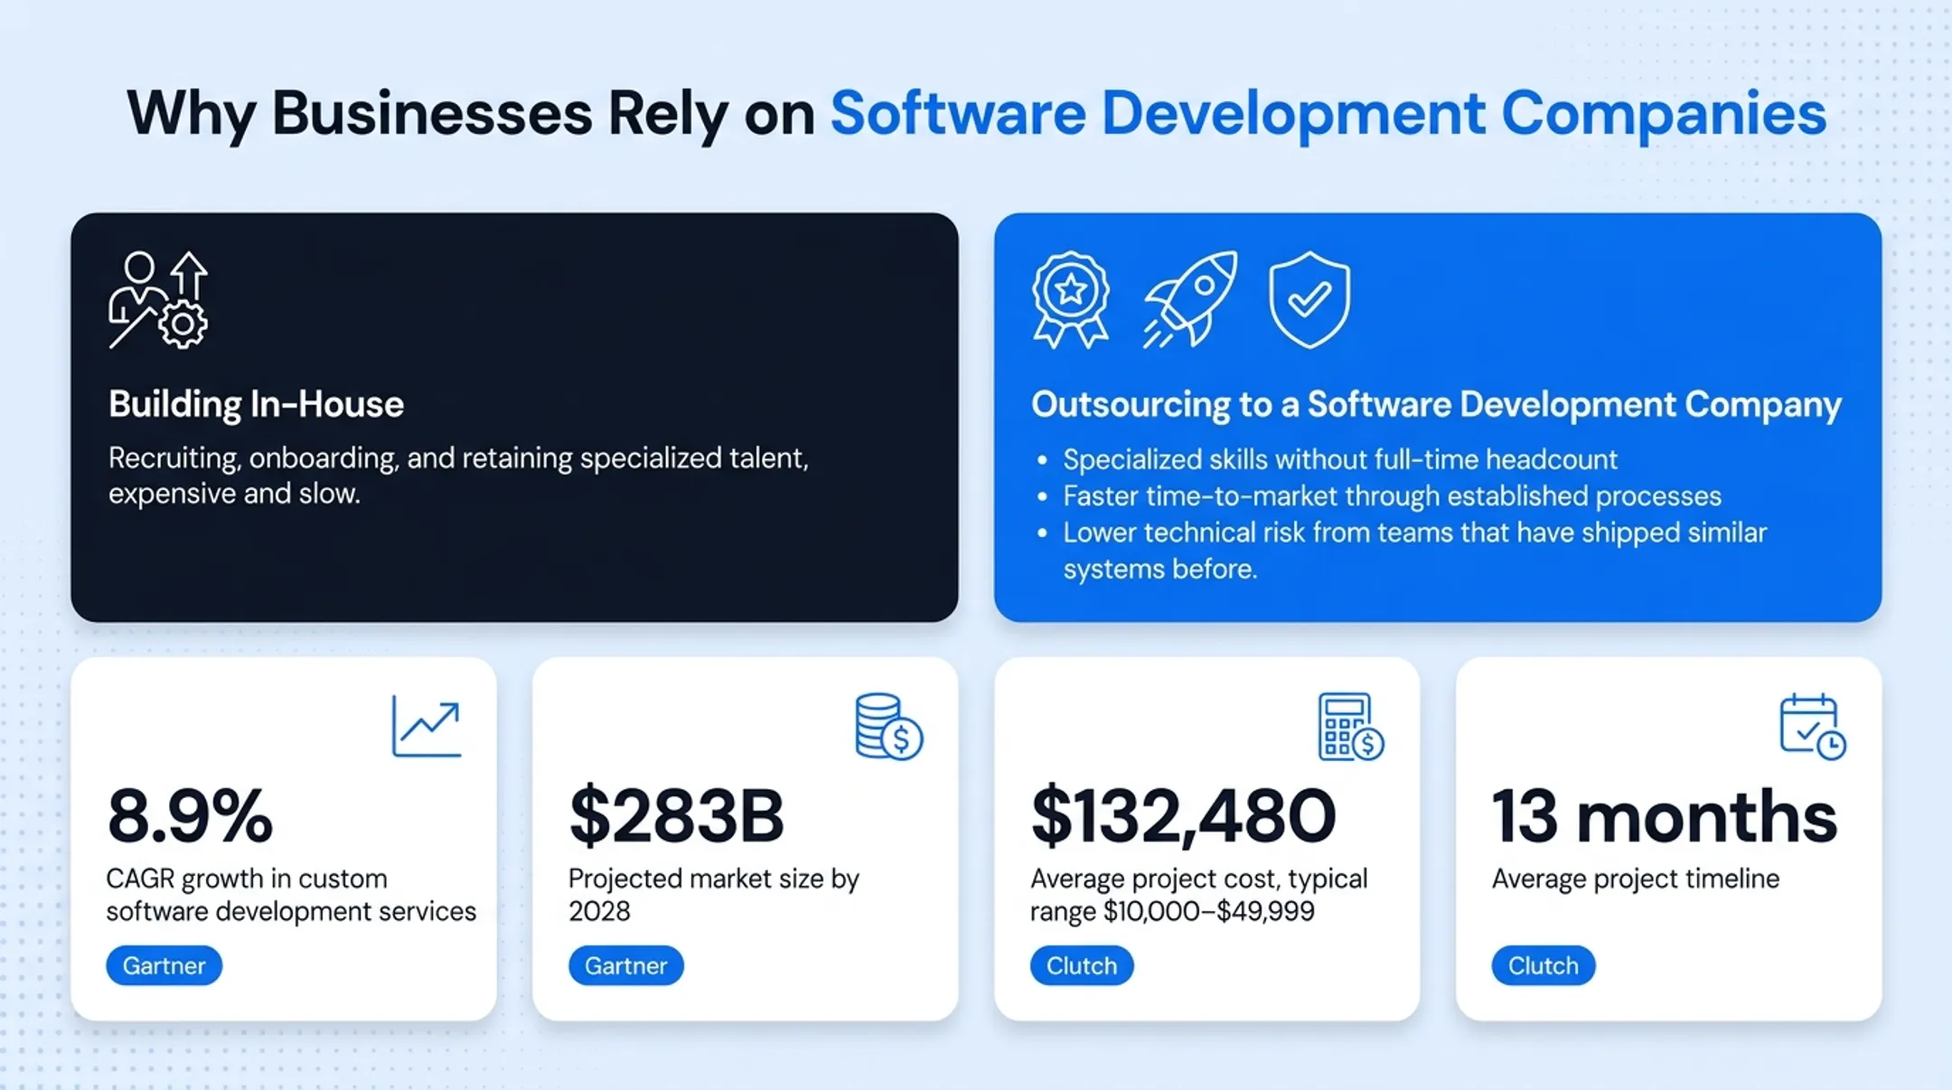Click 'Software Development Companies' in the title

pyautogui.click(x=1328, y=114)
